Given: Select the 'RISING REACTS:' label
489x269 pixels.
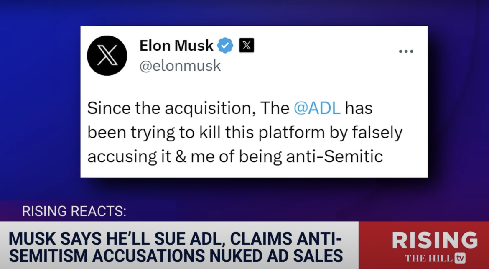Looking at the screenshot, I should click(74, 211).
